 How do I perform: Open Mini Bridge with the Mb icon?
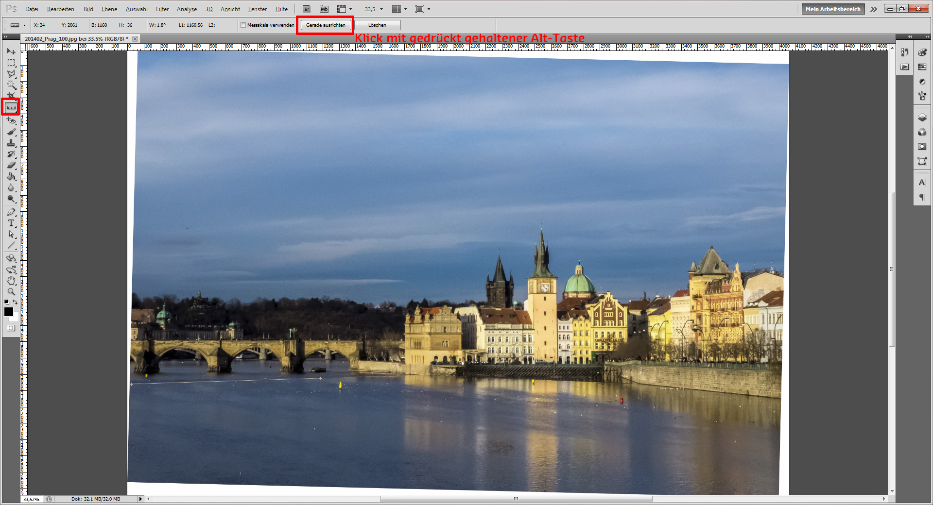tap(324, 9)
